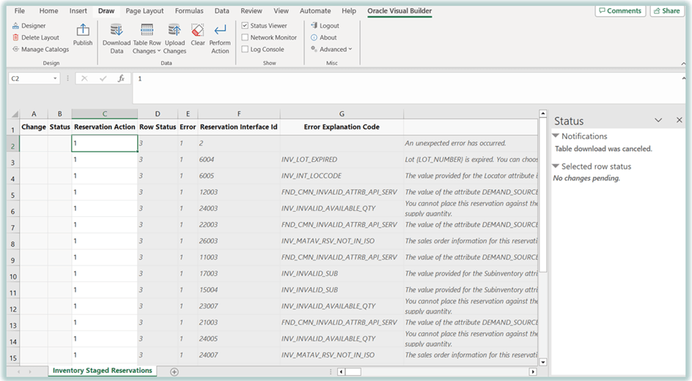This screenshot has width=692, height=381.
Task: Select the Row Status header cell
Action: (x=158, y=127)
